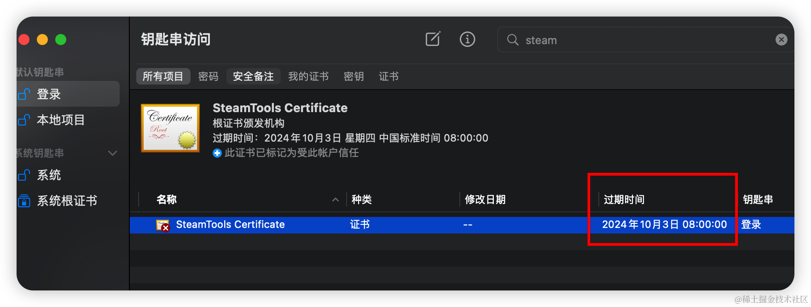Click the SteamTools Certificate heading
811x307 pixels.
click(280, 108)
